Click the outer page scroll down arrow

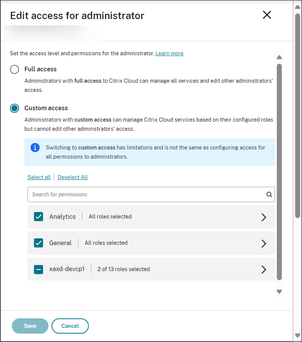coord(297,336)
